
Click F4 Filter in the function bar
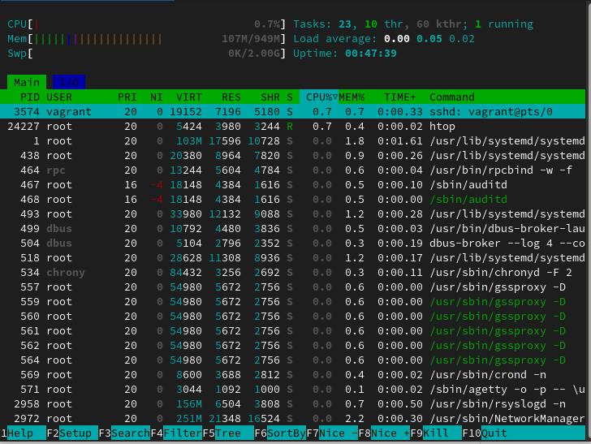click(176, 433)
